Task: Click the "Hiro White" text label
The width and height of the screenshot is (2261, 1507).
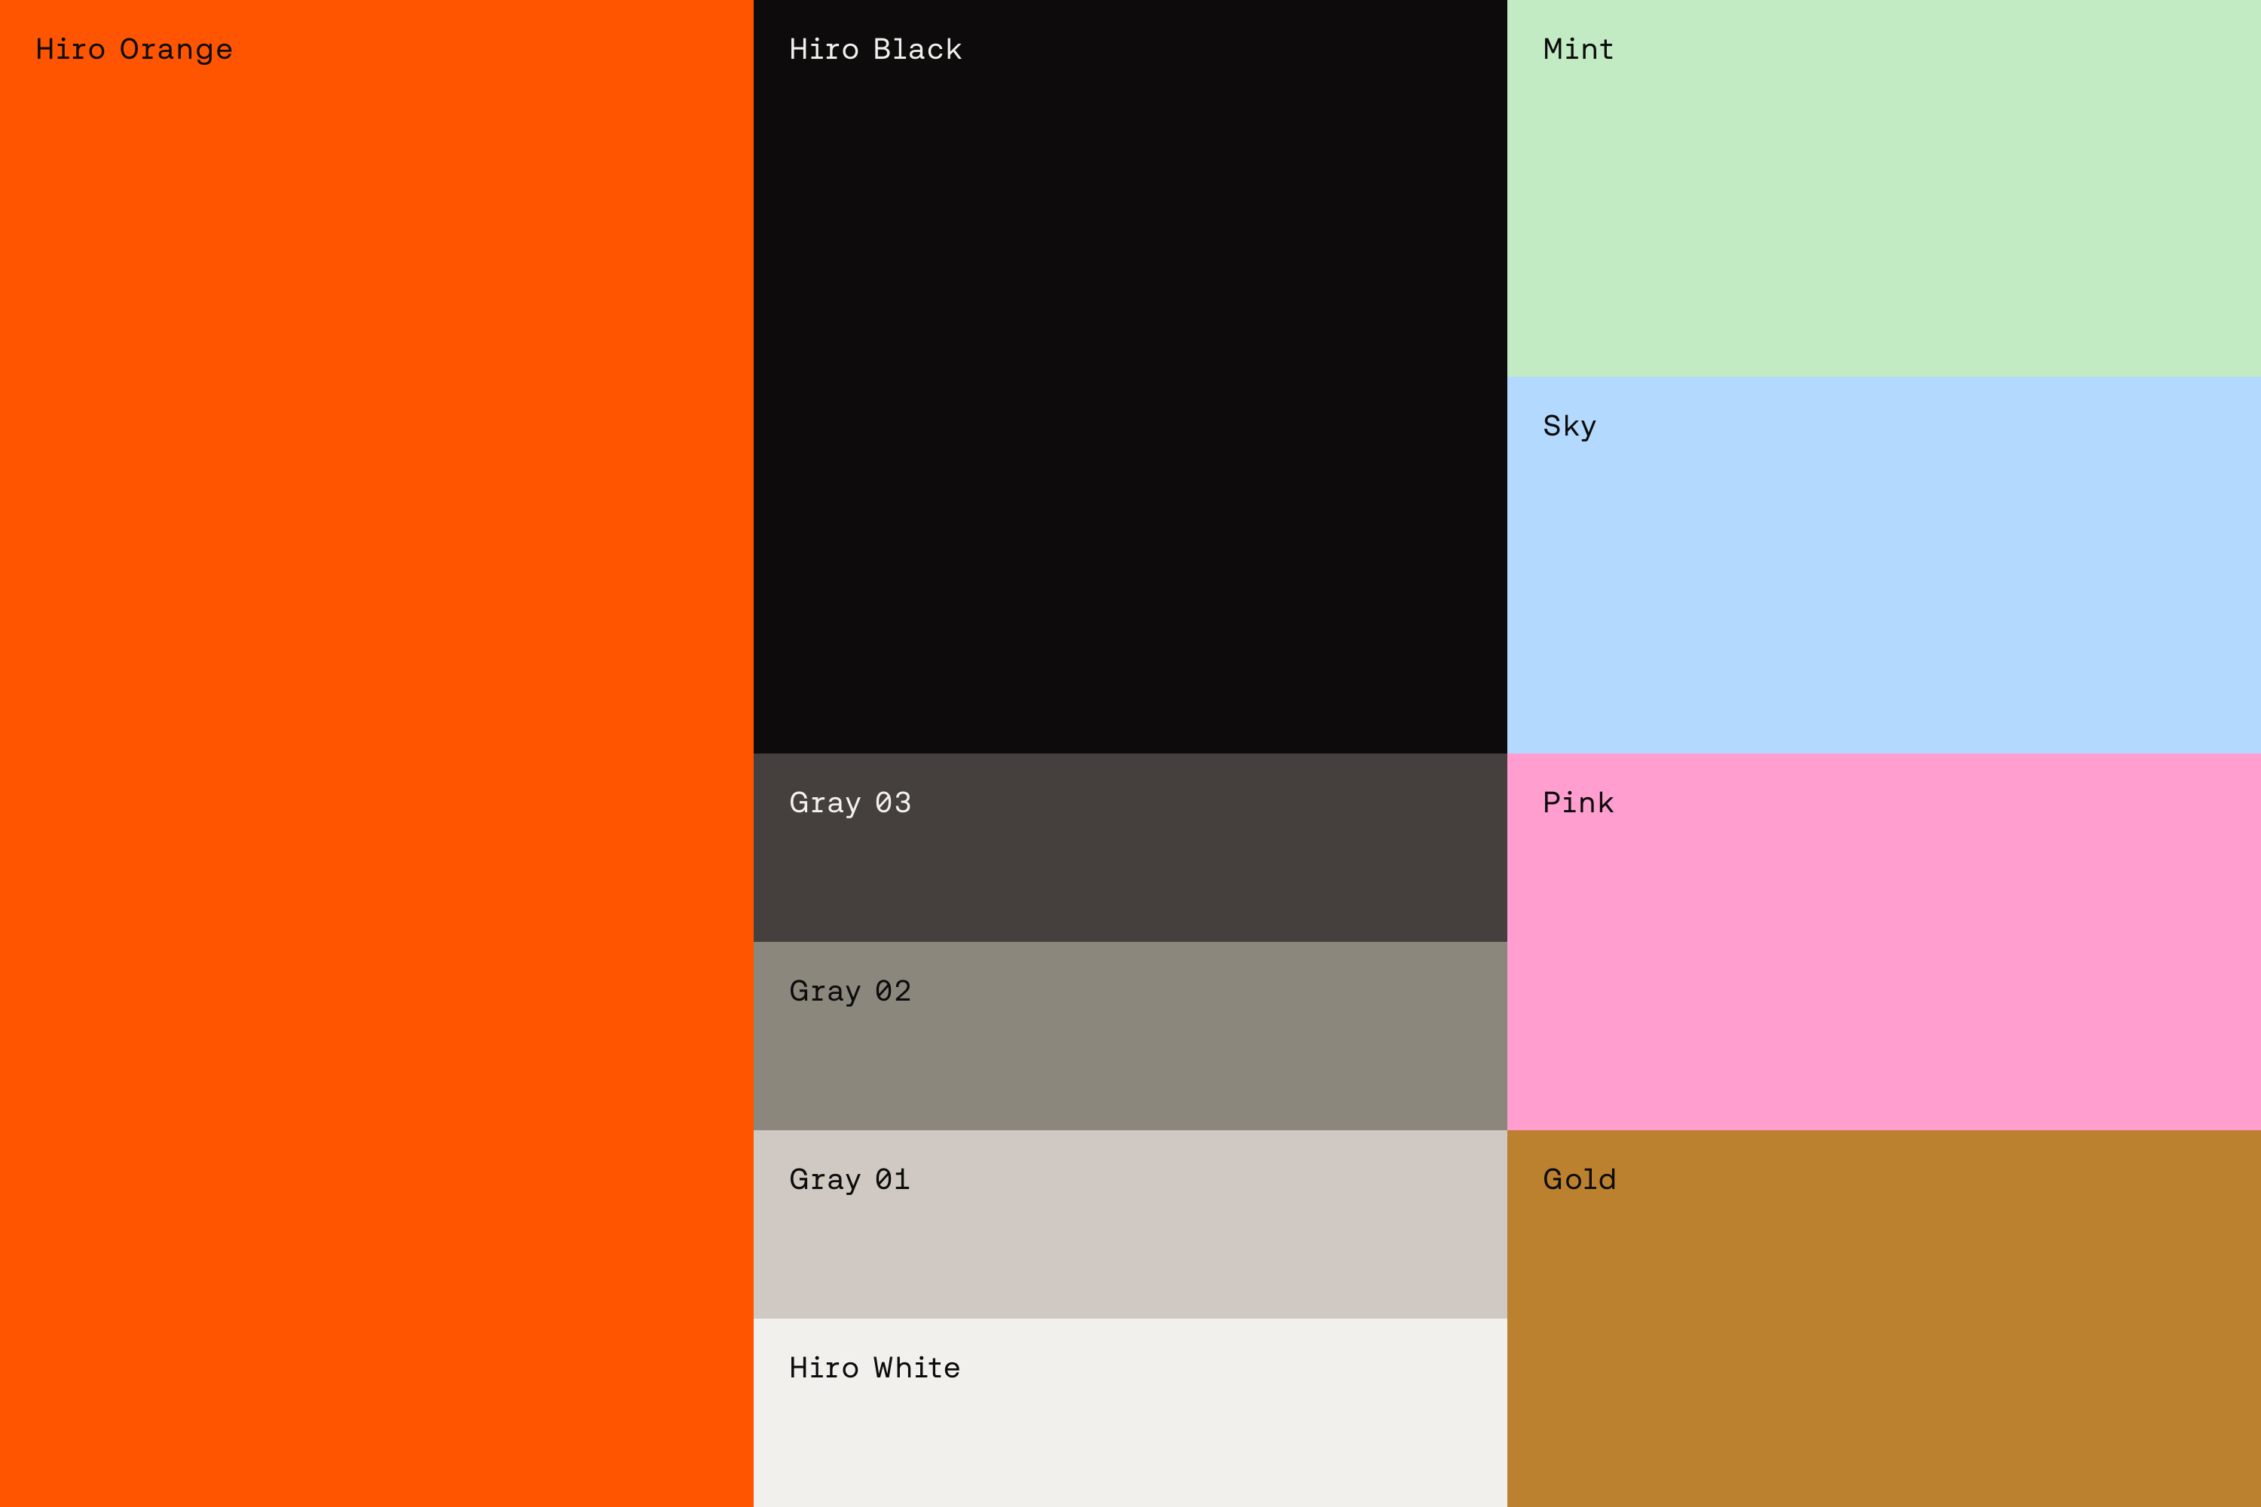Action: pyautogui.click(x=875, y=1368)
